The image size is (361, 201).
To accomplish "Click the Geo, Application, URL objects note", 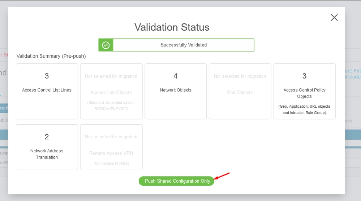I will (x=304, y=110).
